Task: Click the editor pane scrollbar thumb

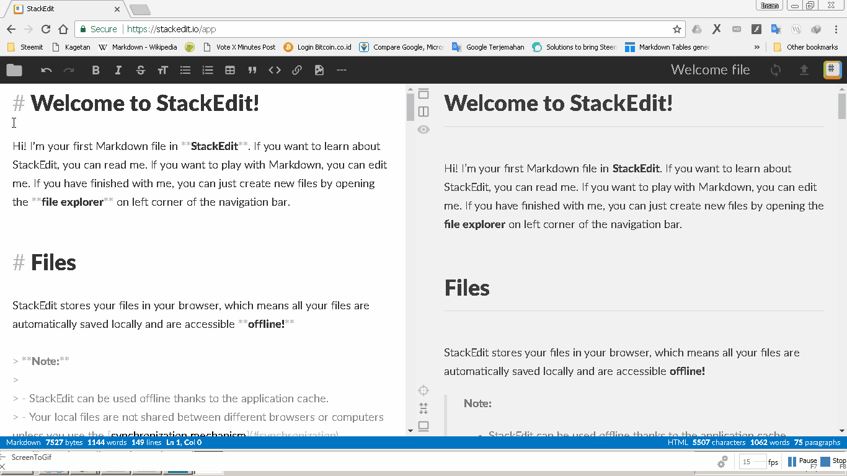Action: click(x=410, y=107)
